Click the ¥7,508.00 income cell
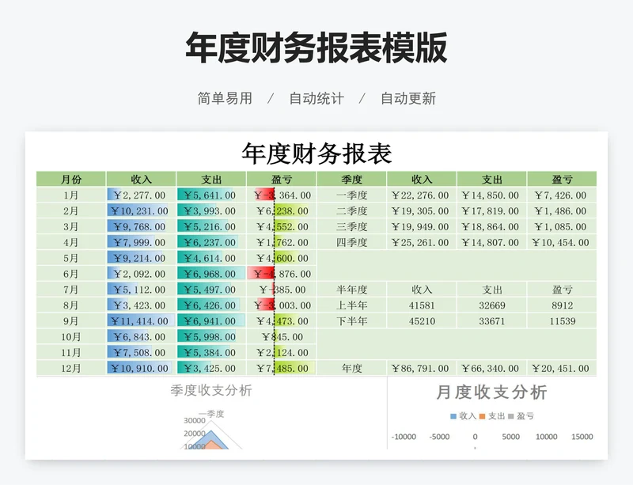The width and height of the screenshot is (633, 485). tap(141, 353)
